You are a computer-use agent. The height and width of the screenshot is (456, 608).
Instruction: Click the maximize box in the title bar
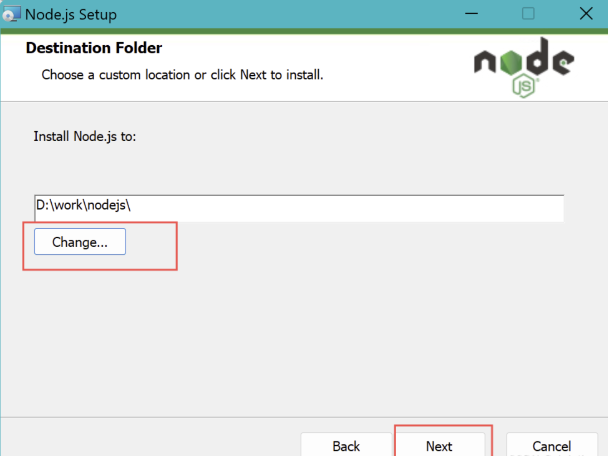point(528,14)
